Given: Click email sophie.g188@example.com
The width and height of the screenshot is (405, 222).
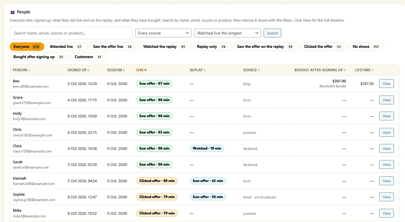Looking at the screenshot, I should tap(34, 200).
